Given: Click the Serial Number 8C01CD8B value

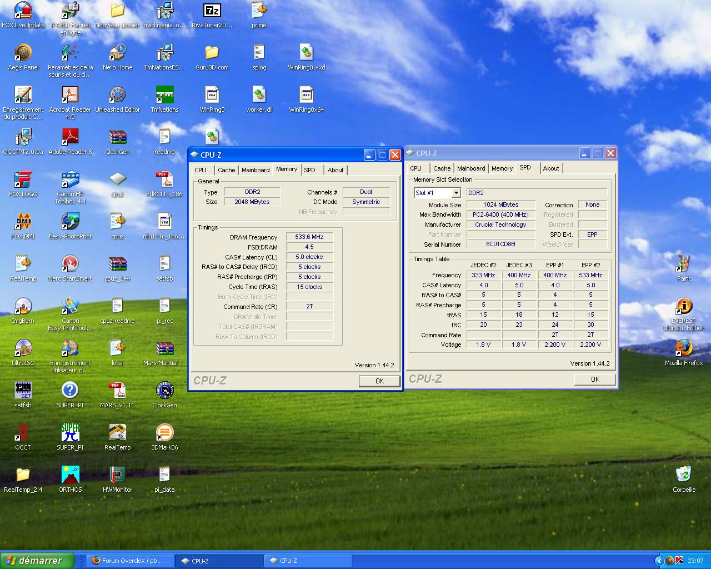Looking at the screenshot, I should point(500,244).
